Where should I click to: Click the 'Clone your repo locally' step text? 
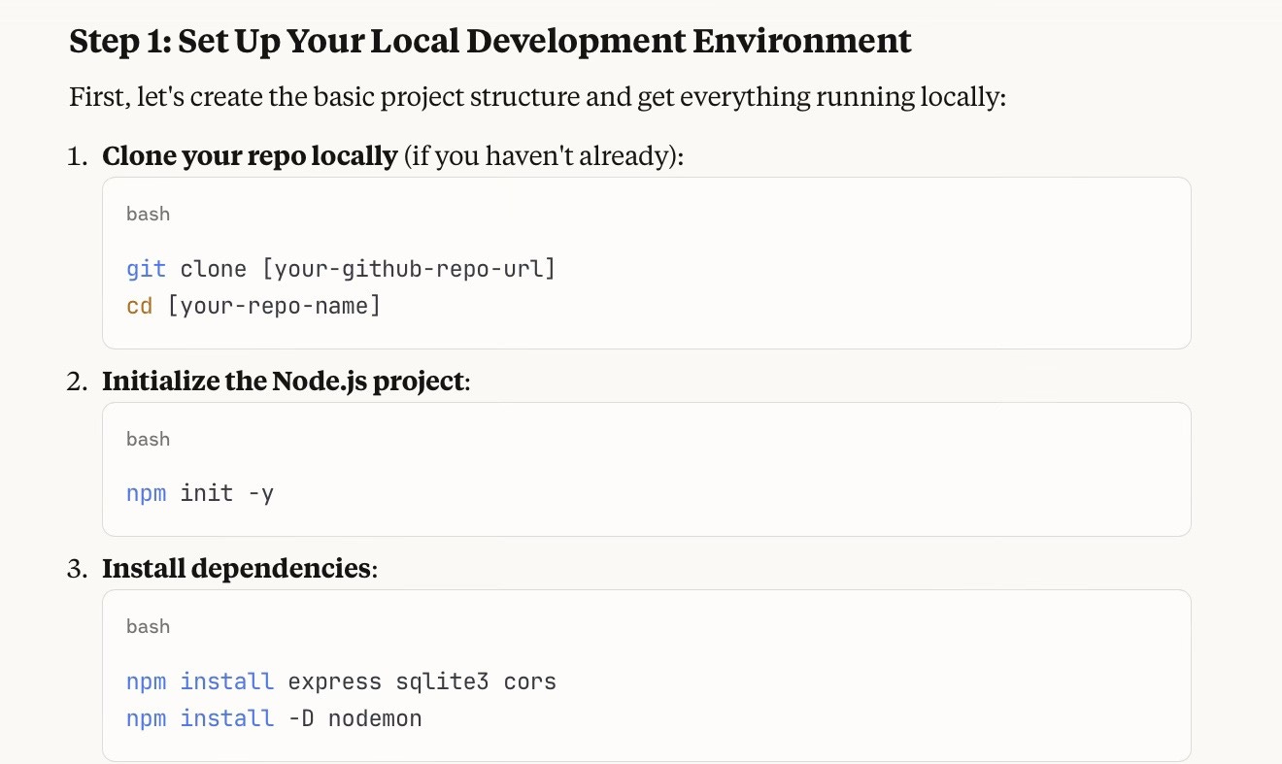tap(250, 155)
